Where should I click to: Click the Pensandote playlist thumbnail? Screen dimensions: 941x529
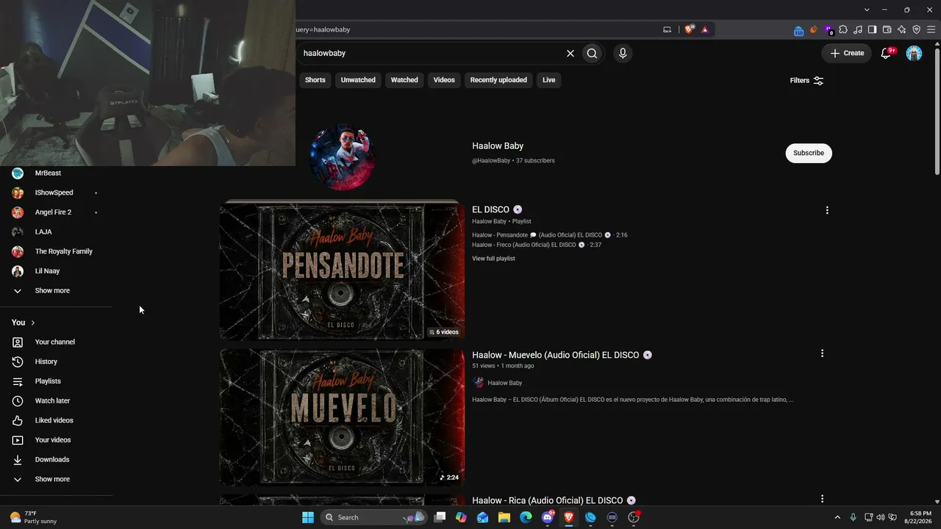(x=342, y=270)
